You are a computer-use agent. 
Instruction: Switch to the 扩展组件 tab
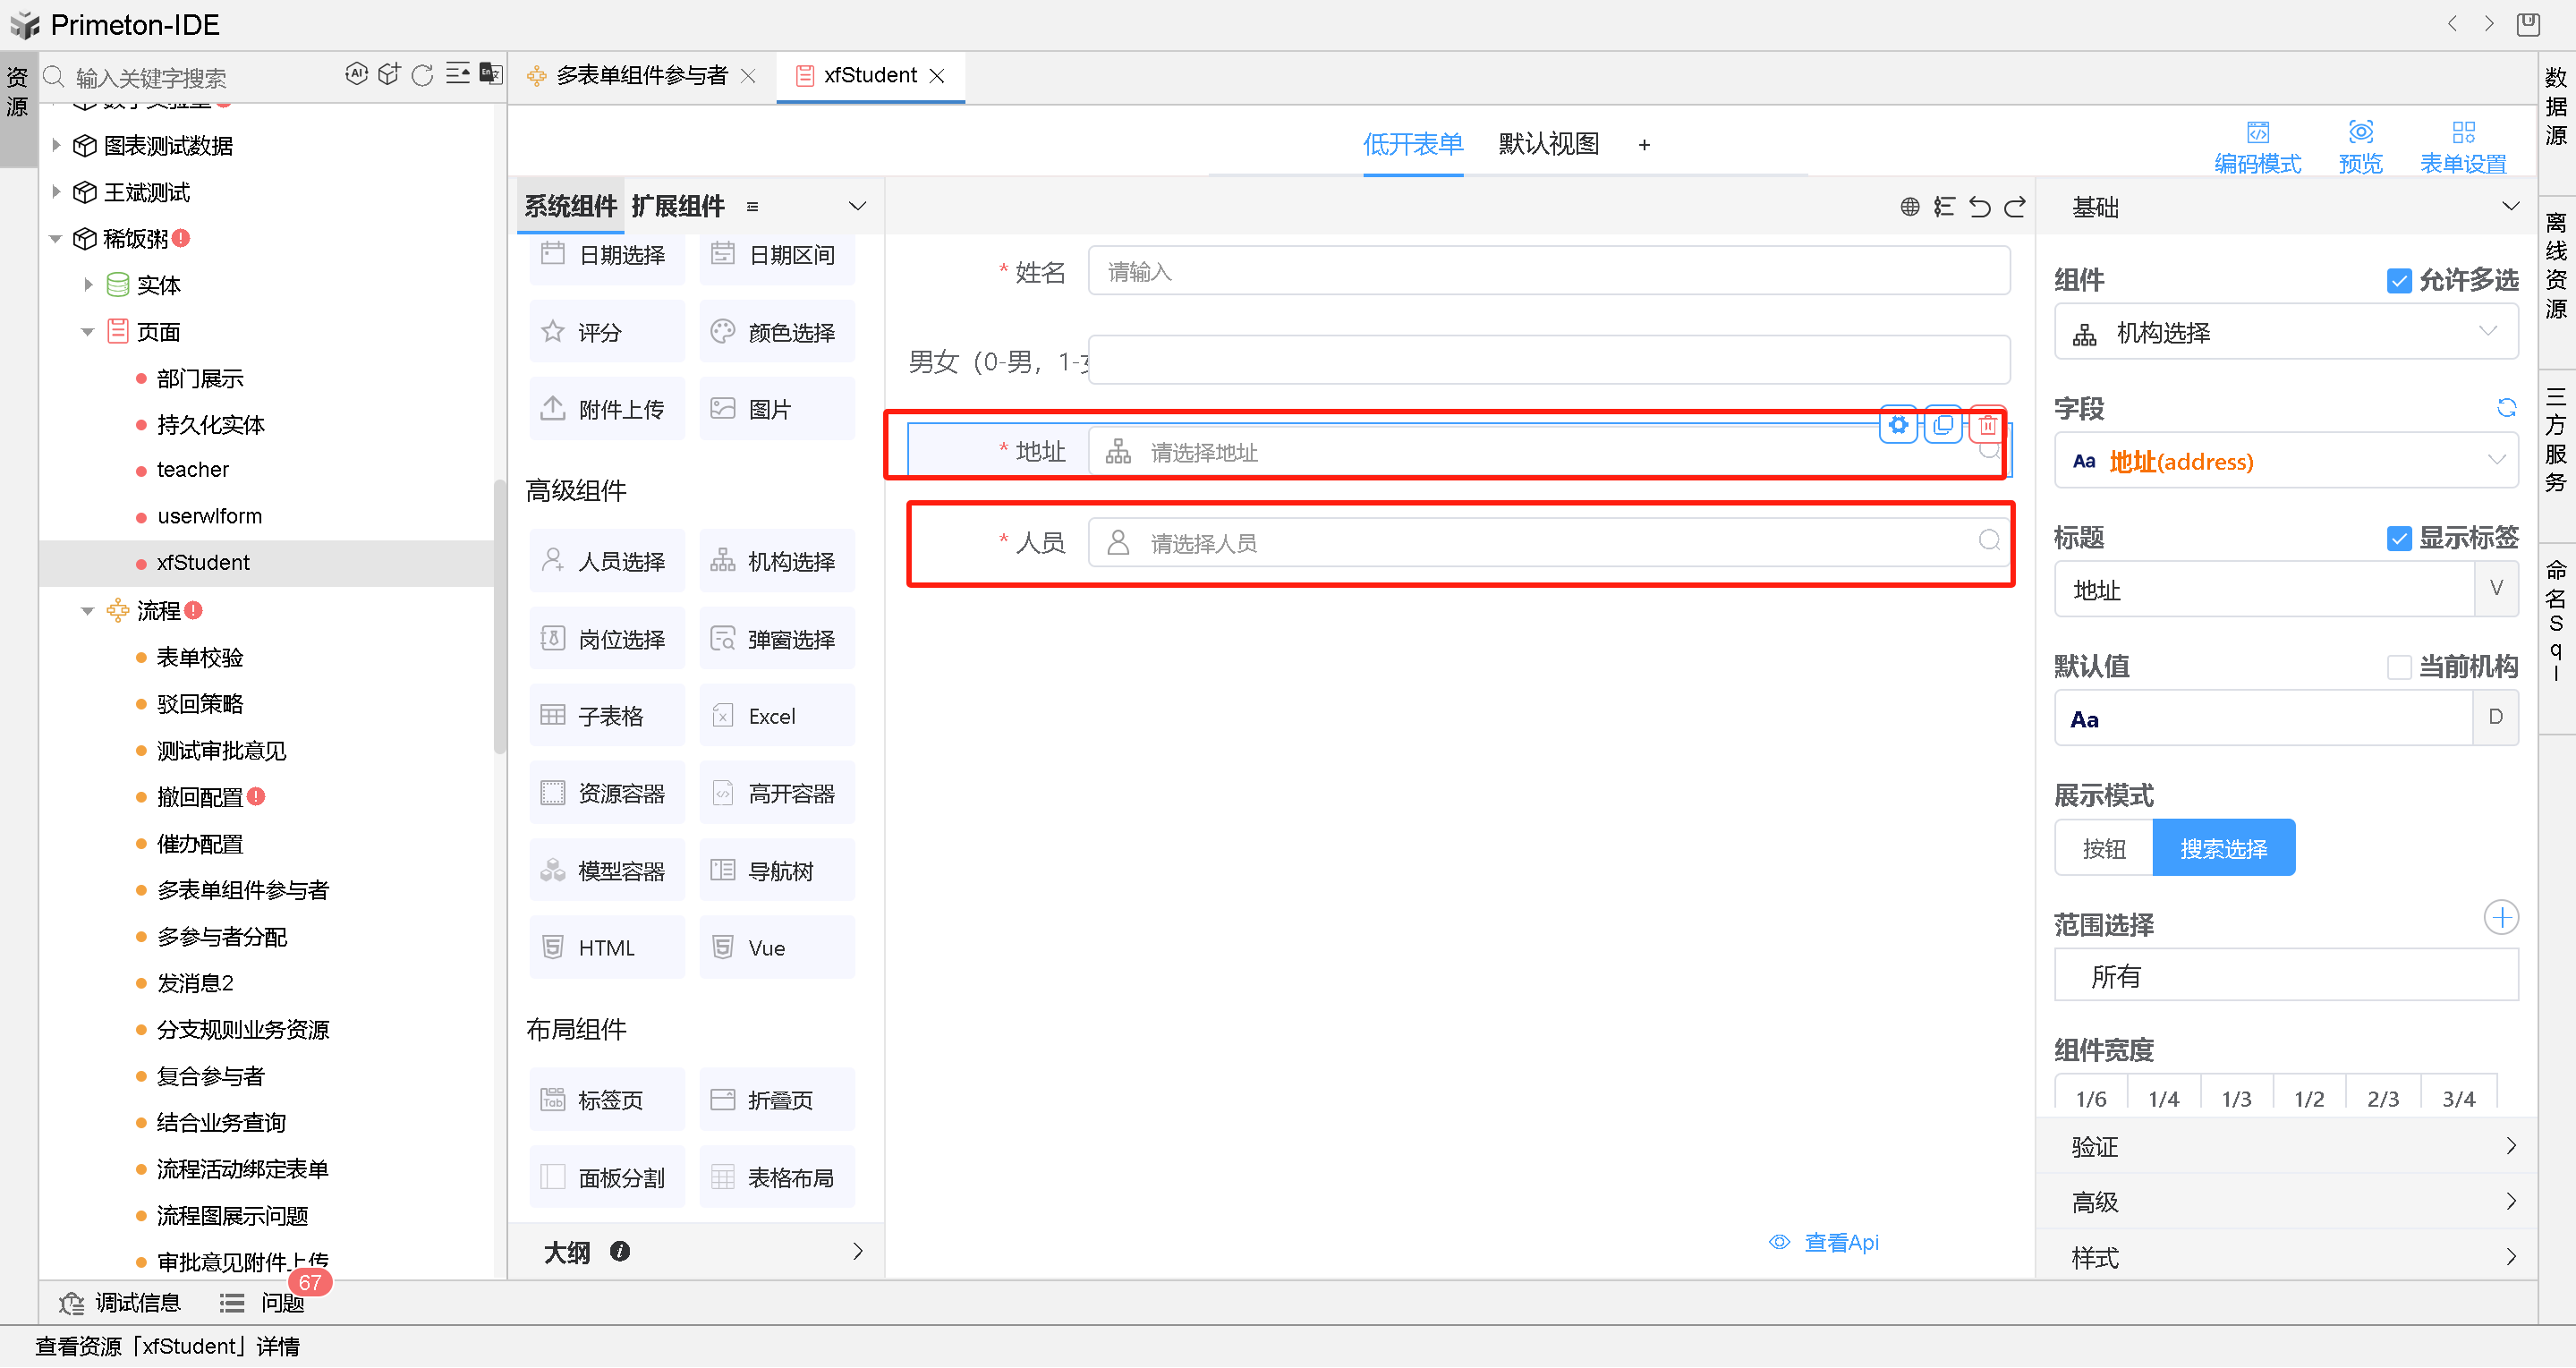pyautogui.click(x=677, y=207)
